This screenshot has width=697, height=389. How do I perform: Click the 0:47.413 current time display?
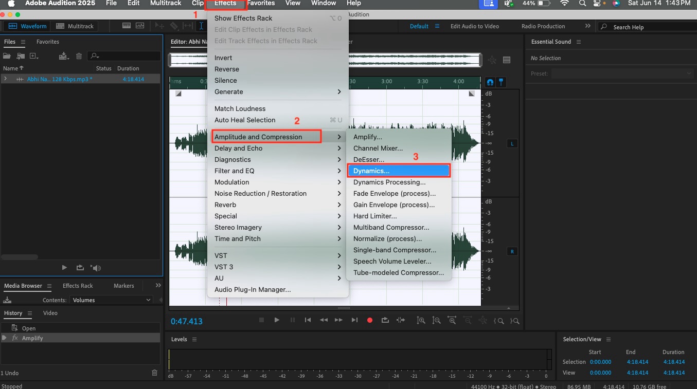[187, 321]
